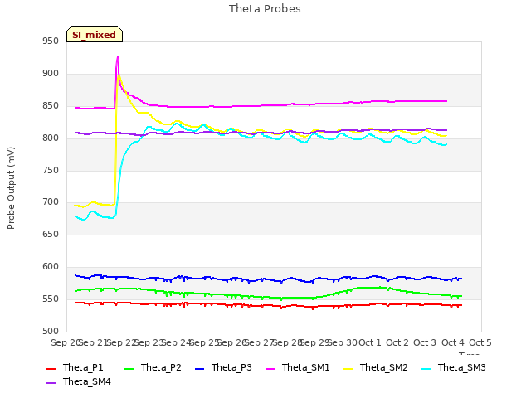Click the 850 y-axis tick label
This screenshot has height=398, width=531.
click(x=51, y=106)
